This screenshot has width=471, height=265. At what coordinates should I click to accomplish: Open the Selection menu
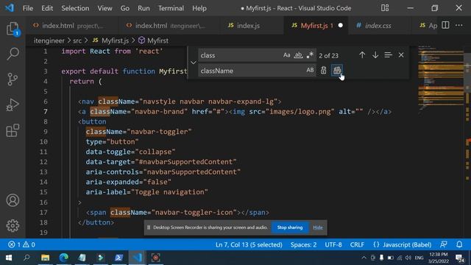tap(75, 8)
